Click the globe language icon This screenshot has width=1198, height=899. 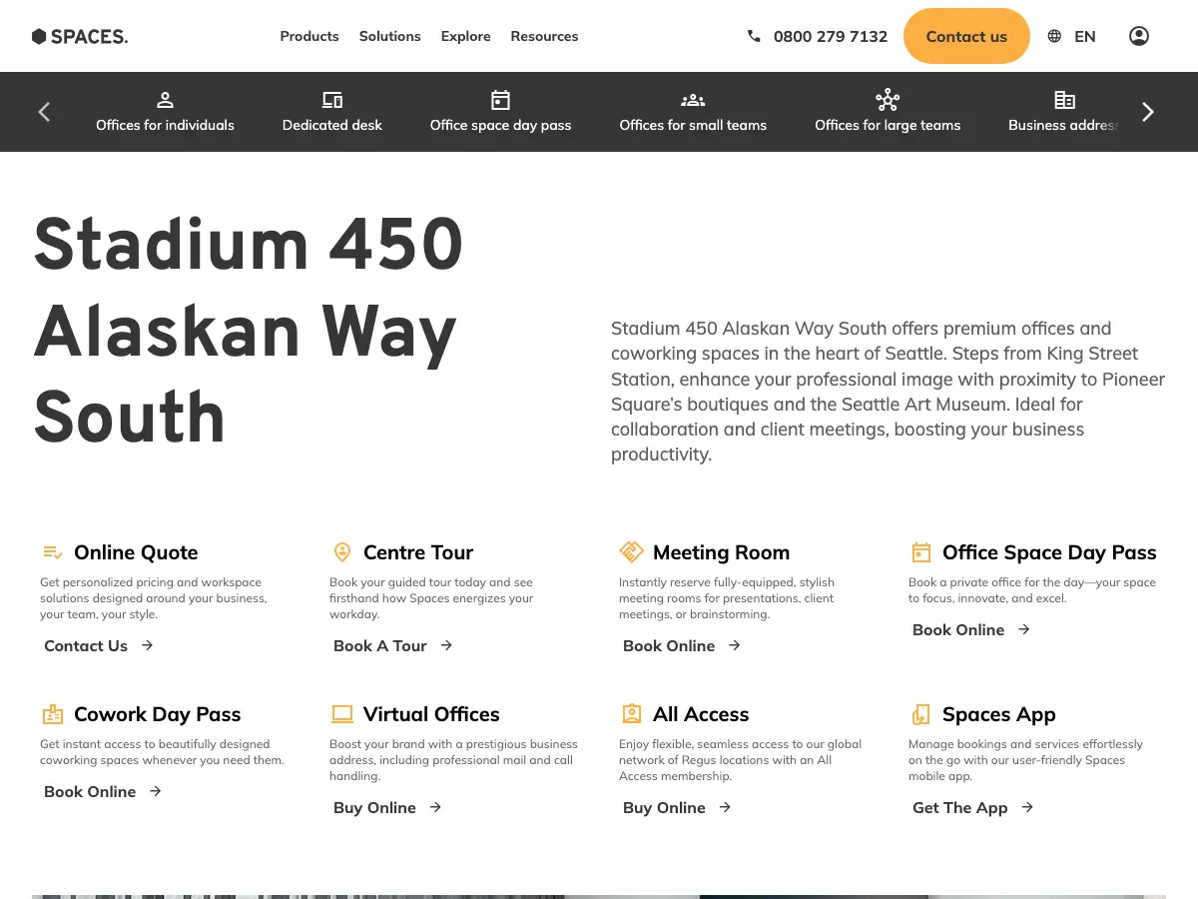tap(1054, 37)
